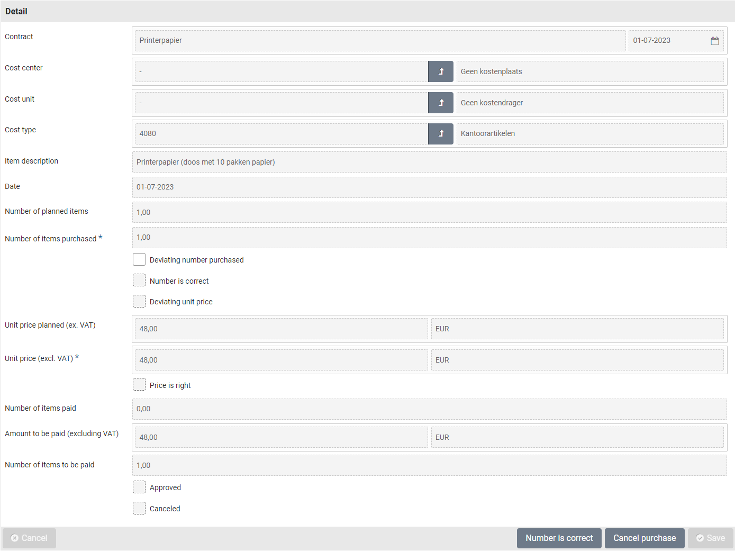Click the Cost unit lookup arrow icon
Viewport: 735px width, 551px height.
coord(440,103)
